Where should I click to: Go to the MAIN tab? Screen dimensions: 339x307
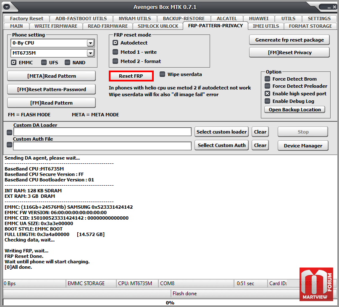[x=16, y=26]
